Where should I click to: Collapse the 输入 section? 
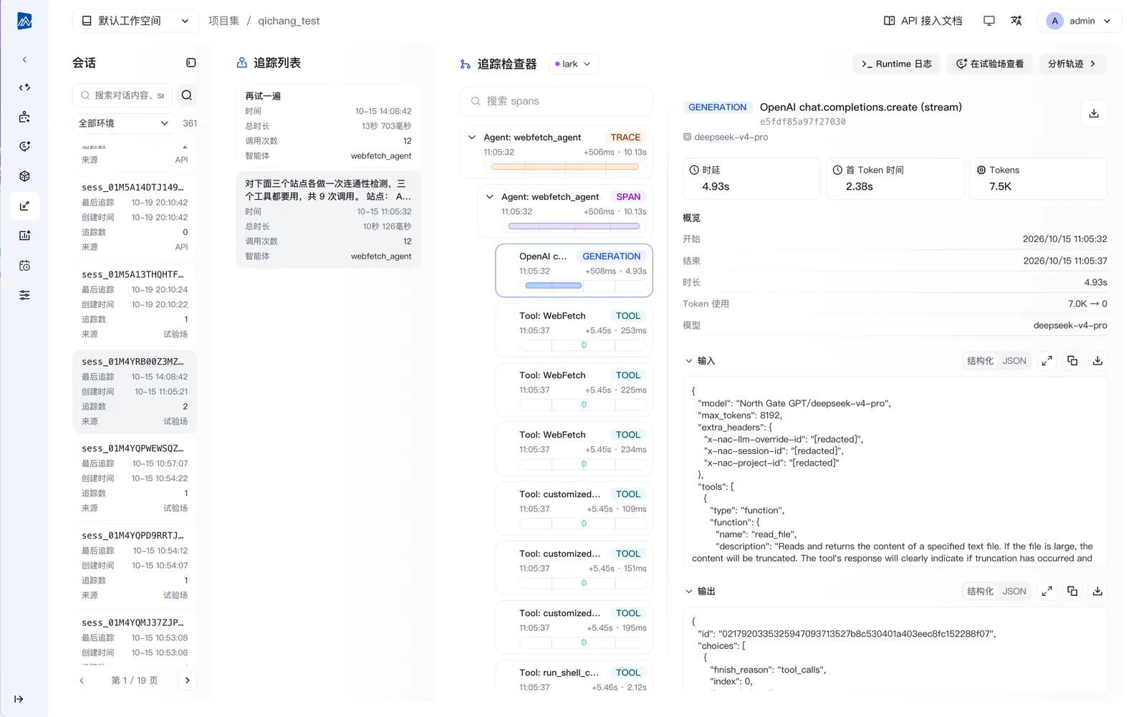tap(689, 361)
